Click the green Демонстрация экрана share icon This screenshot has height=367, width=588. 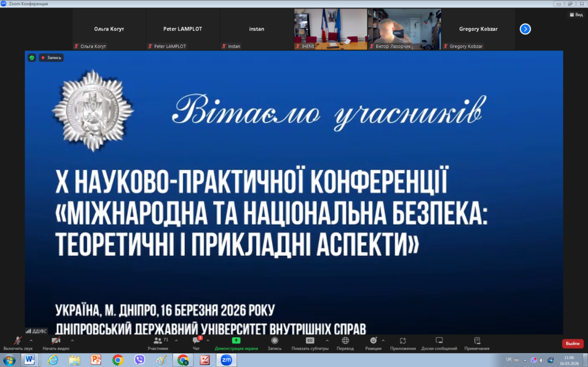point(236,341)
